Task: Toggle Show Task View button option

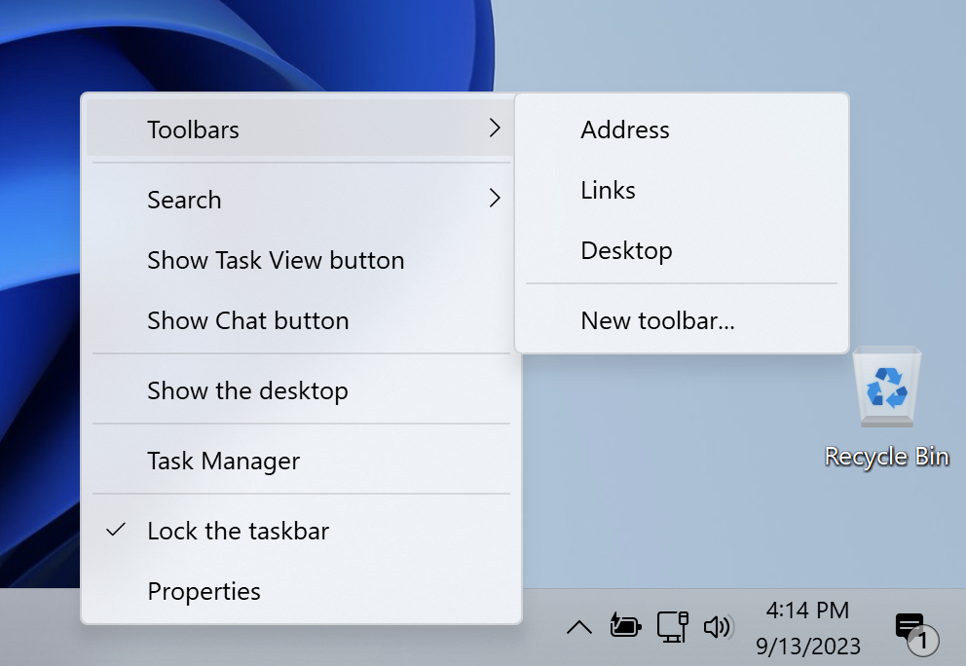Action: click(276, 261)
